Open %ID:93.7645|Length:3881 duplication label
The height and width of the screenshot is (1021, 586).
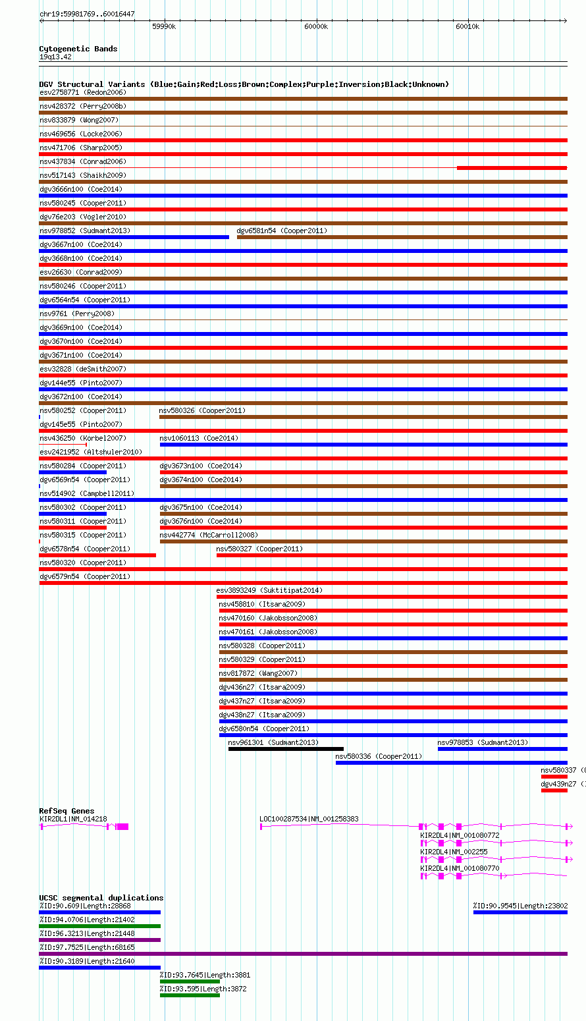point(205,975)
